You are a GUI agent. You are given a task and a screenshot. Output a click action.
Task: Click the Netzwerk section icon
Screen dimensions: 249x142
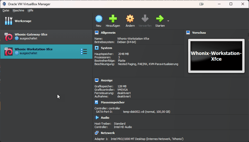pos(97,133)
